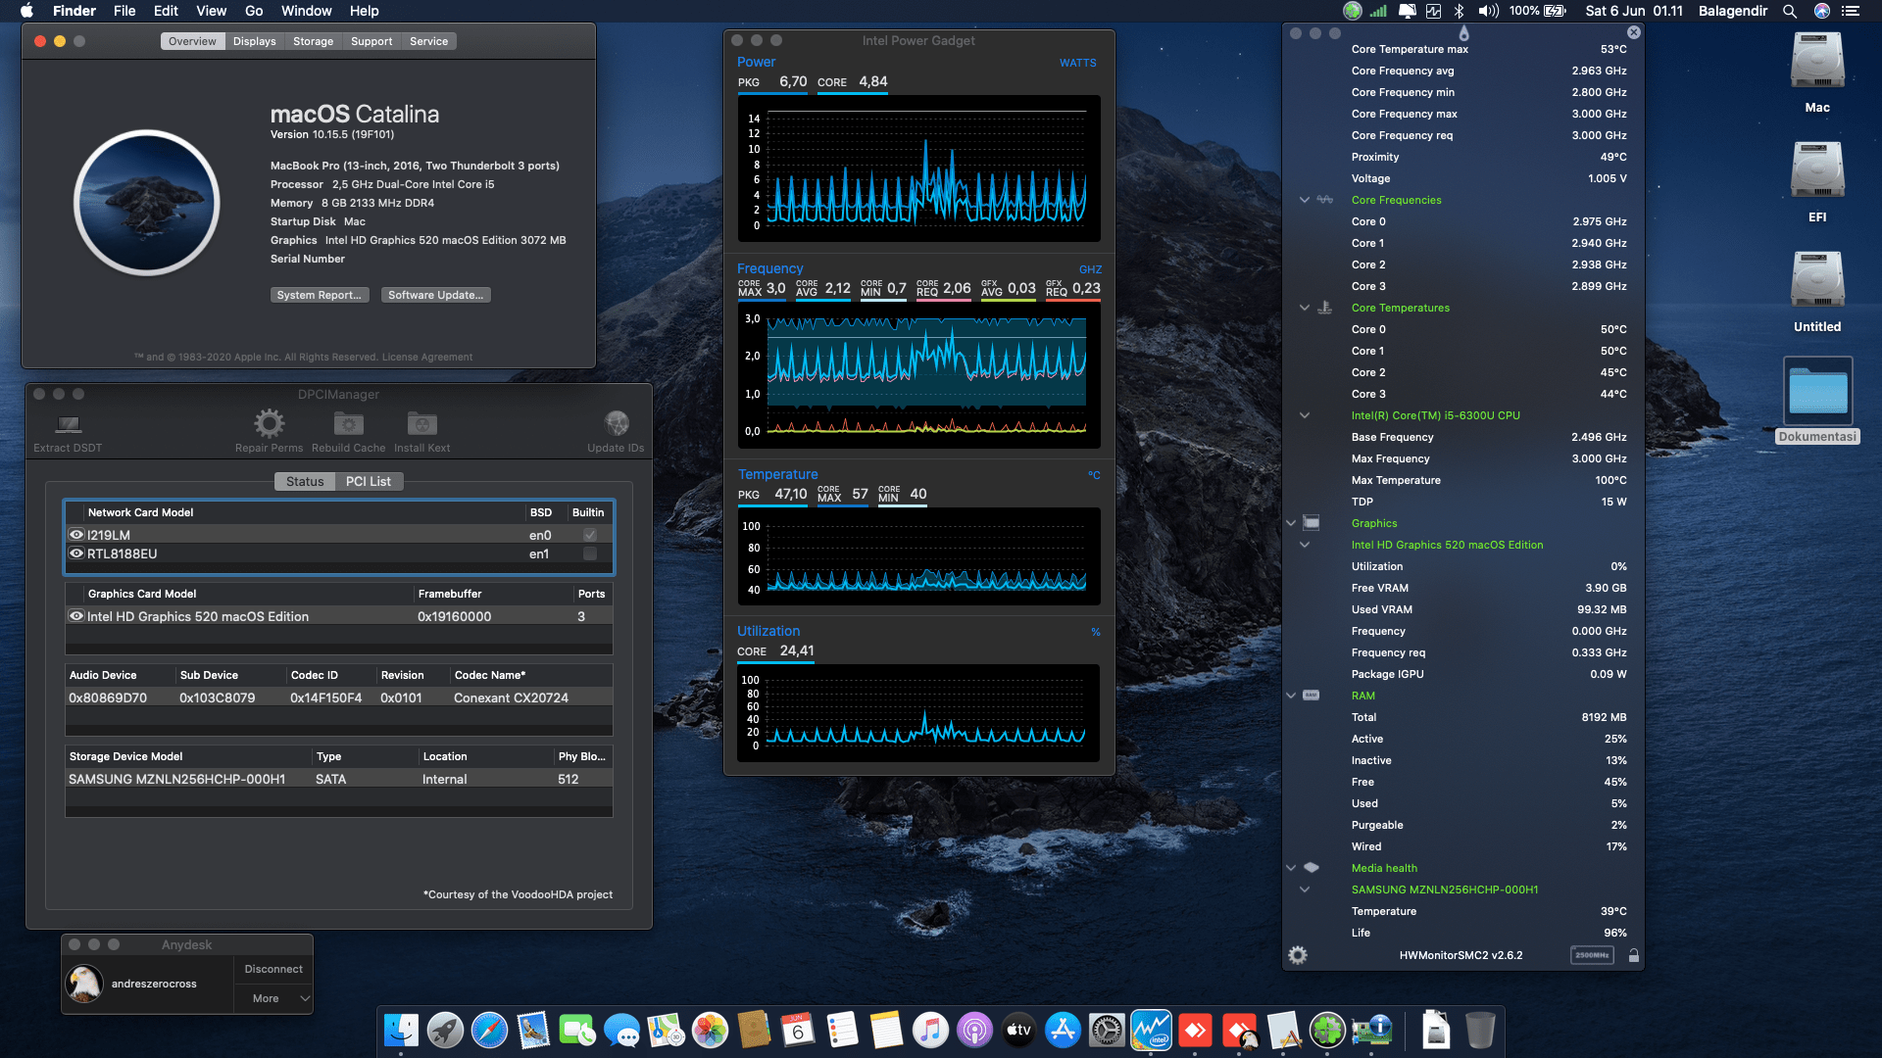Toggle the eye for Intel HD Graphics 520
1882x1058 pixels.
(x=76, y=616)
